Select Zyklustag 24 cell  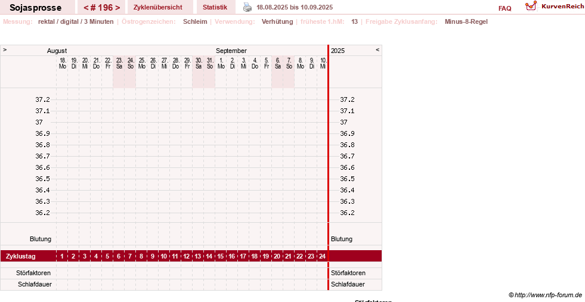click(323, 256)
